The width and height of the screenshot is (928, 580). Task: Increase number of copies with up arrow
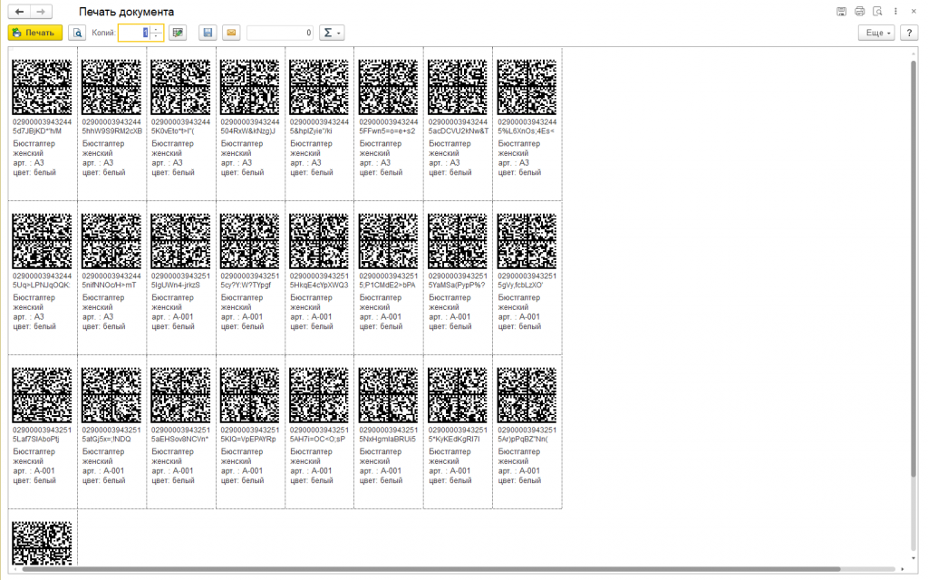click(x=157, y=29)
